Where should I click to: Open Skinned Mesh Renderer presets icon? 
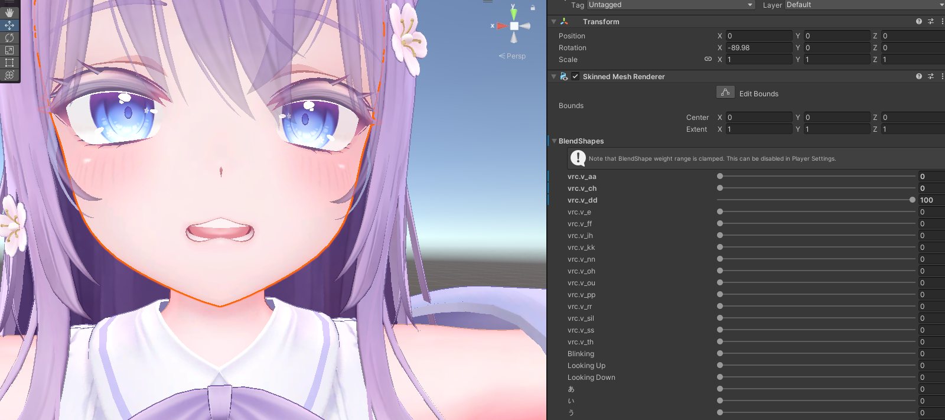(931, 76)
